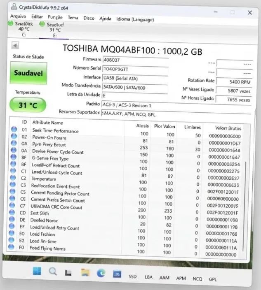Select the Modo Transferência SATA/600 field
The image size is (261, 290).
pyautogui.click(x=135, y=87)
